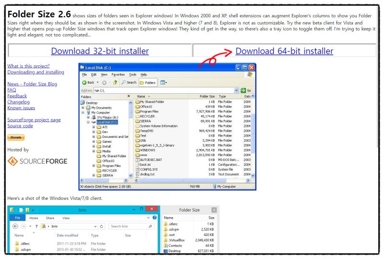Toggle the Folders toolbar button
This screenshot has width=384, height=259.
[x=148, y=83]
